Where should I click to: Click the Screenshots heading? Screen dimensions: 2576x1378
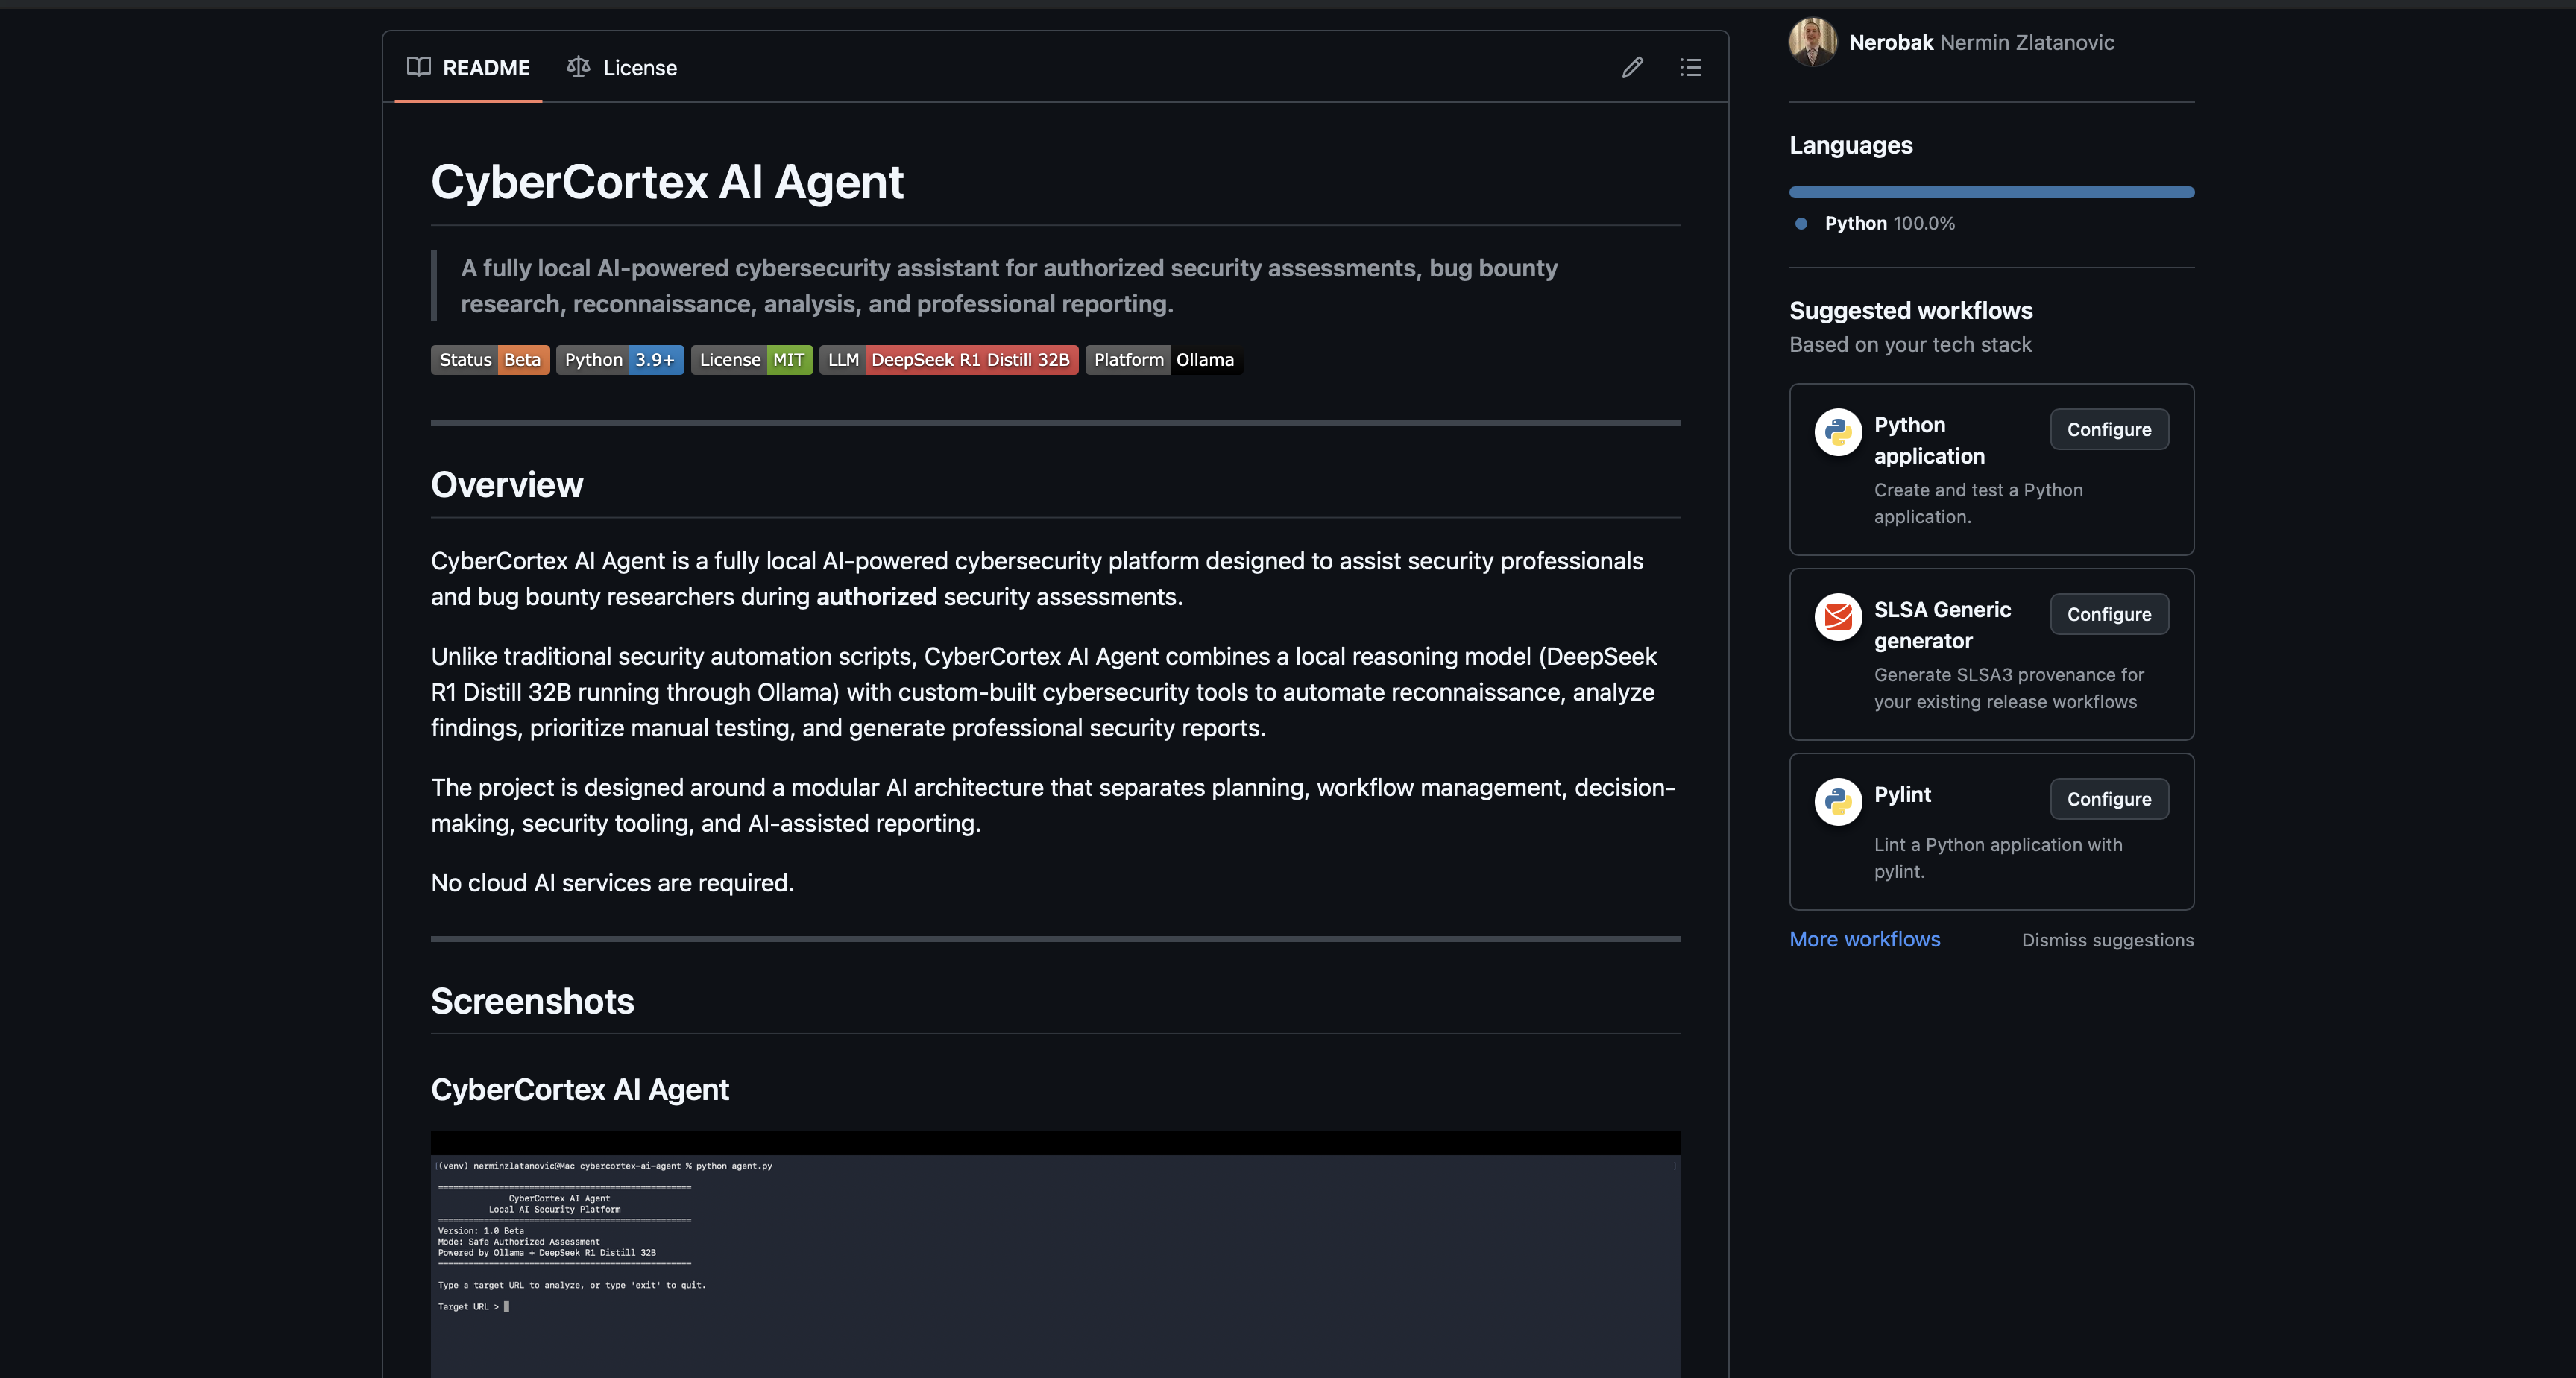click(x=532, y=1002)
